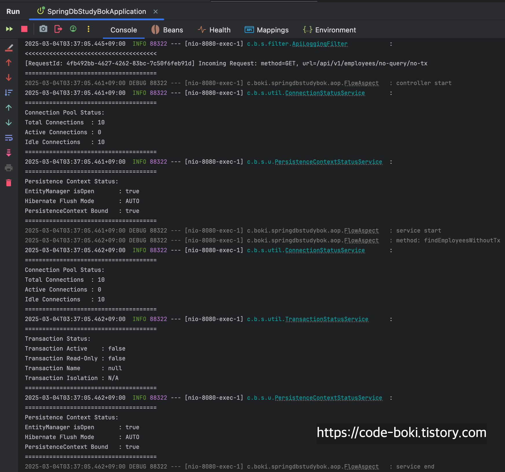Open the first PersistenceContextStatusService link
The image size is (505, 472).
pos(328,162)
